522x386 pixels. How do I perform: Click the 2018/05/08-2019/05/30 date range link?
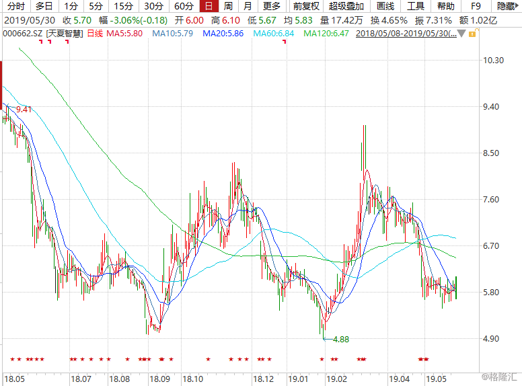tap(406, 34)
